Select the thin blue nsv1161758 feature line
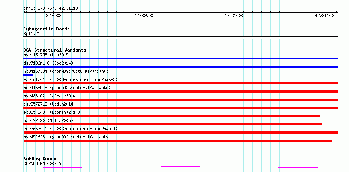This screenshot has width=349, height=172. point(180,59)
